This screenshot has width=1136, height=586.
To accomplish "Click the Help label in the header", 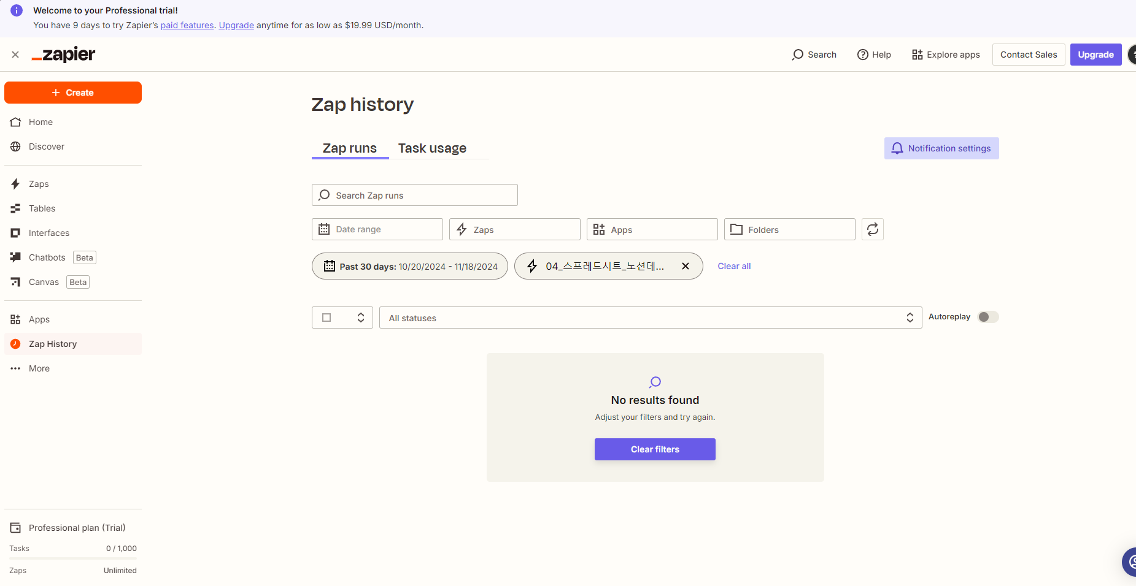I will pyautogui.click(x=882, y=55).
